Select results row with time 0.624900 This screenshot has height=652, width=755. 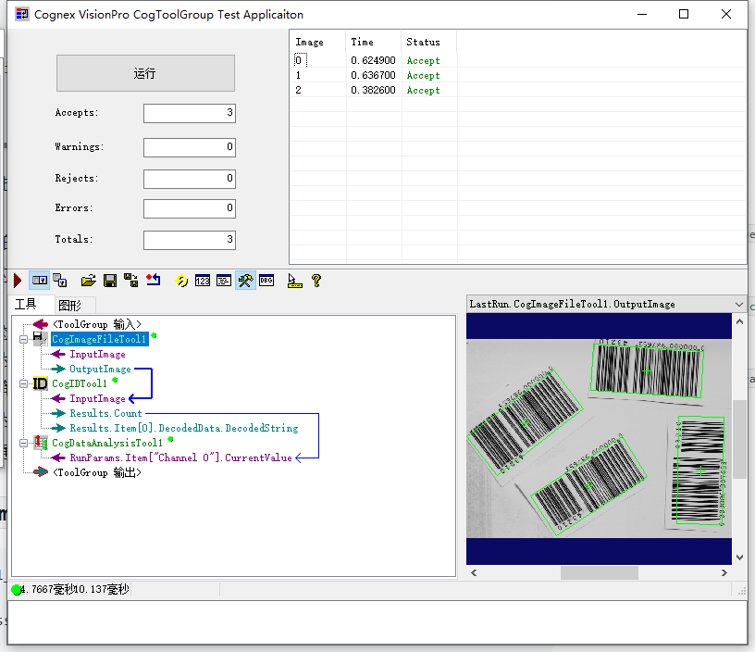(517, 60)
